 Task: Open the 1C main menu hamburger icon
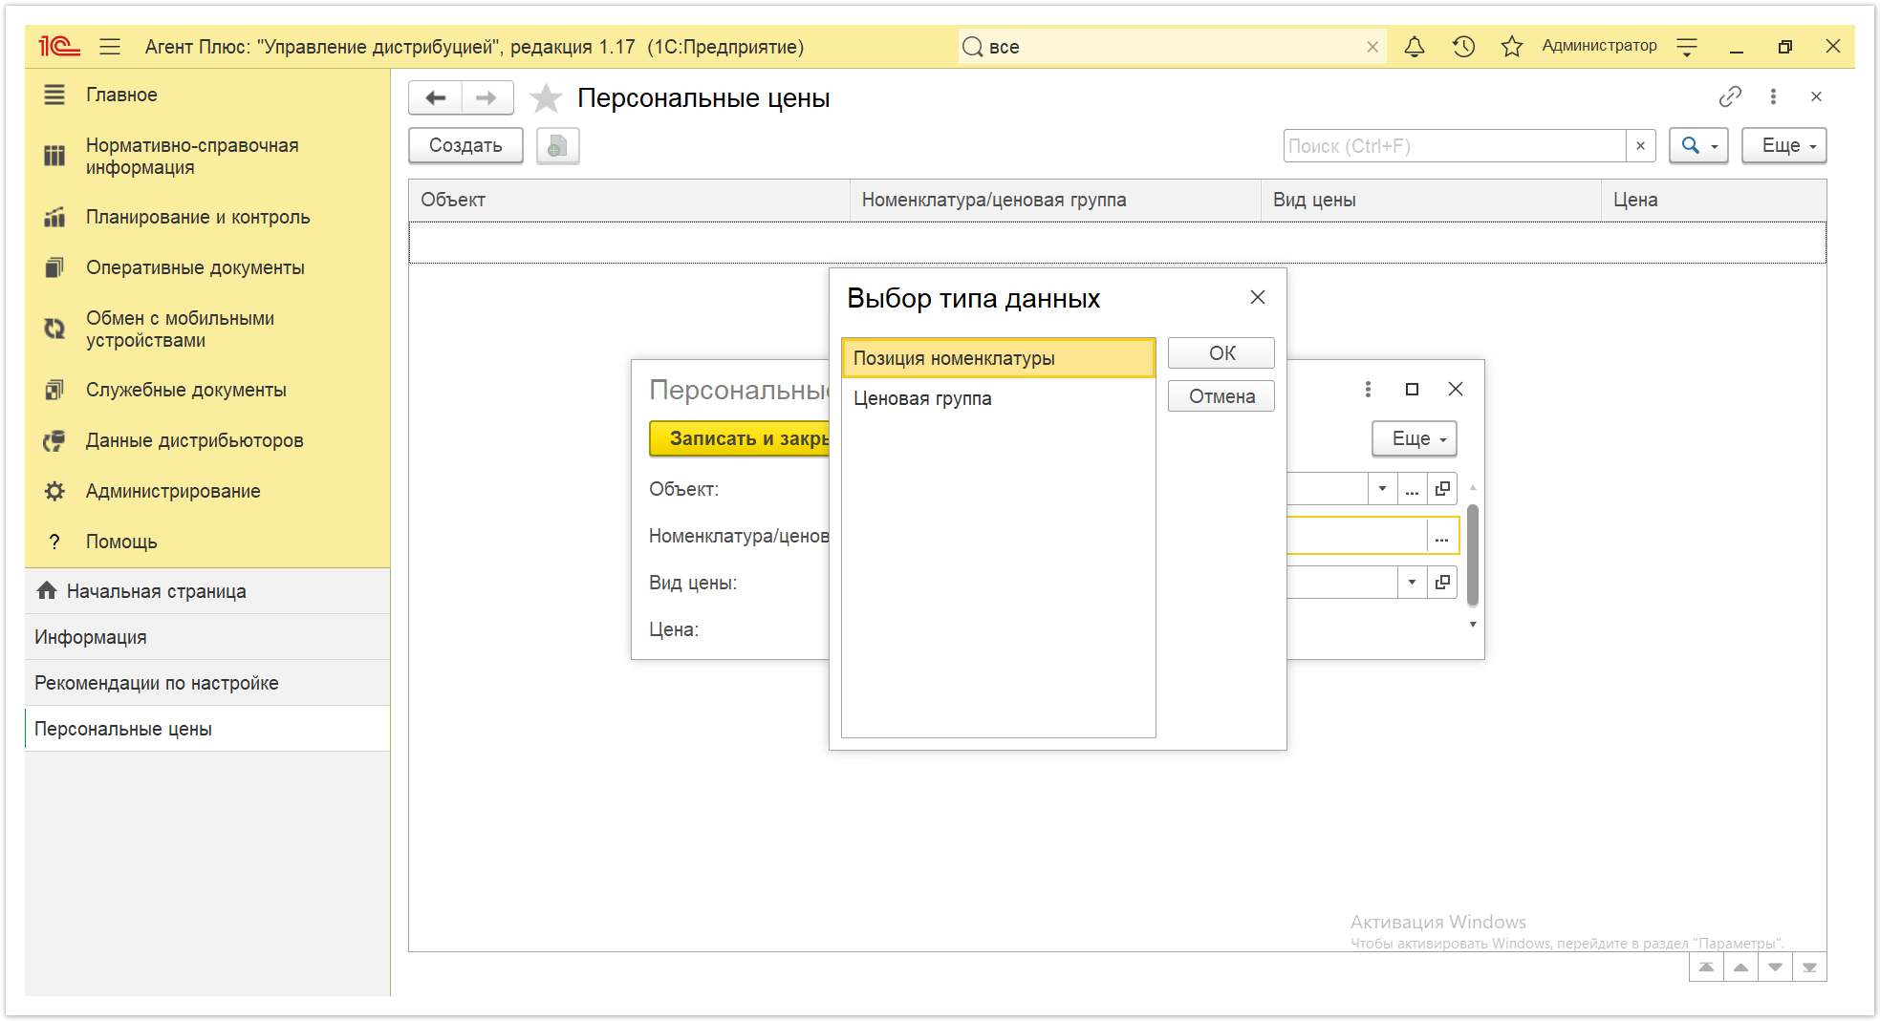[x=110, y=46]
